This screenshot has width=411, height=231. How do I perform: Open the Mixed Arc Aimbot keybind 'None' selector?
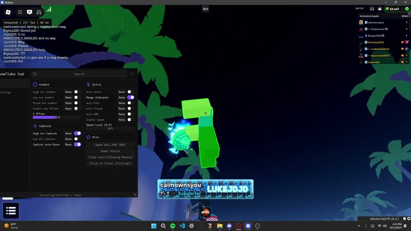pos(68,103)
